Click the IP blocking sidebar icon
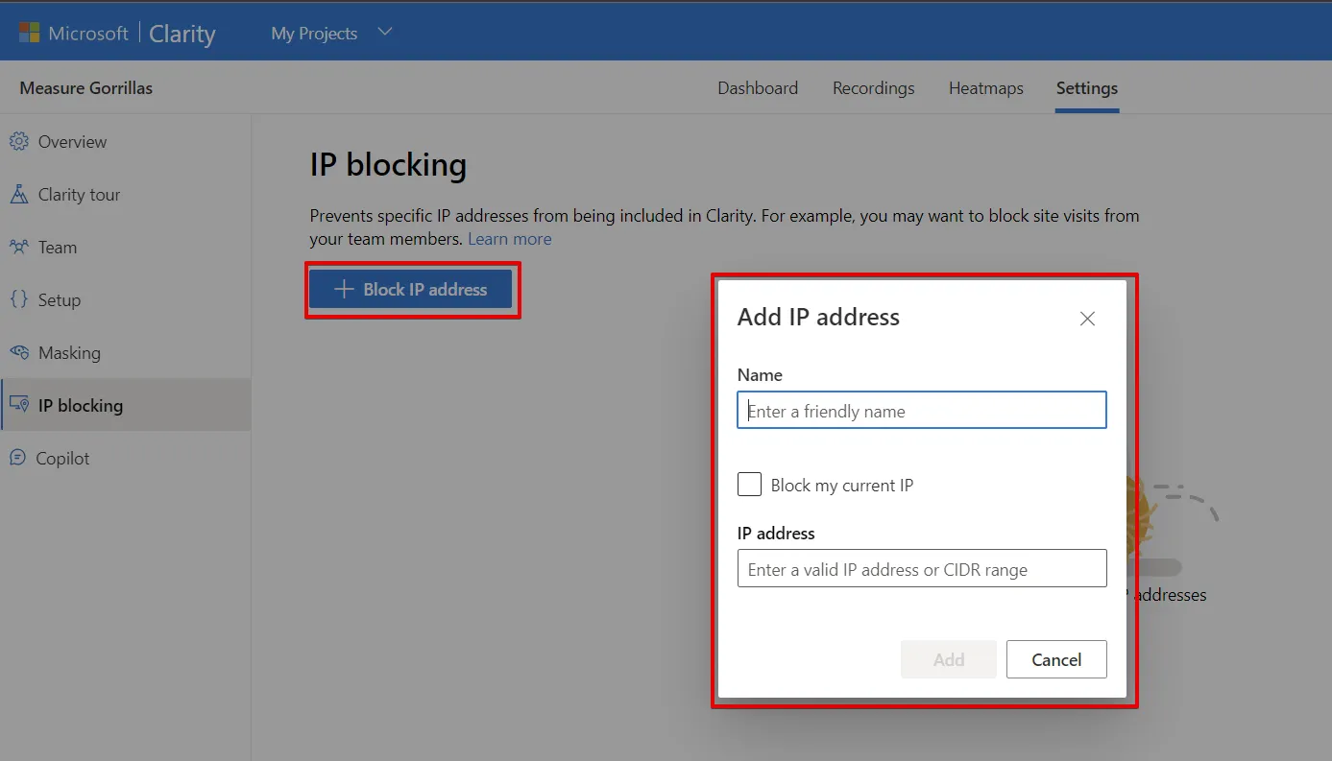 (18, 405)
